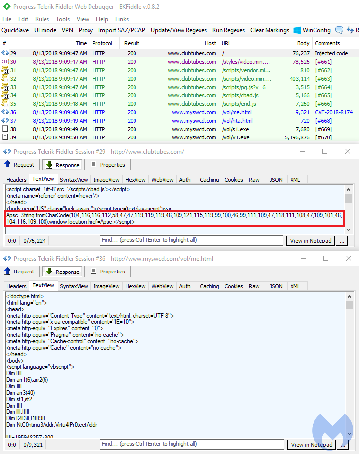Open Properties in Session #29 window
Image resolution: width=359 pixels, height=454 pixels.
click(108, 165)
